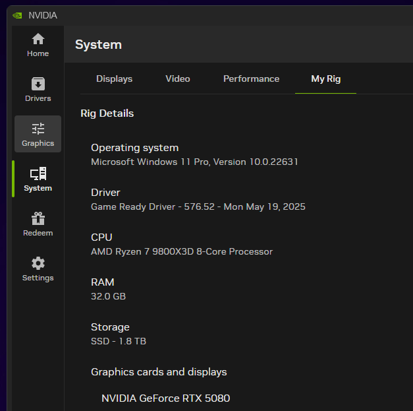
Task: Click the NVIDIA title bar text
Action: [x=43, y=16]
